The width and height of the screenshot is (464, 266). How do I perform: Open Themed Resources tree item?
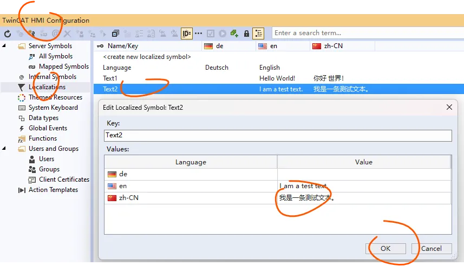coord(55,97)
